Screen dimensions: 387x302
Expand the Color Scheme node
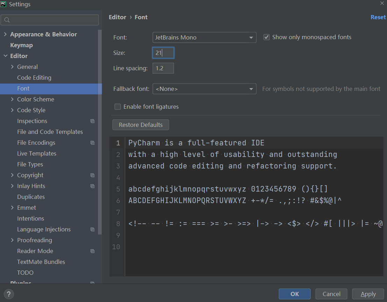(x=12, y=99)
